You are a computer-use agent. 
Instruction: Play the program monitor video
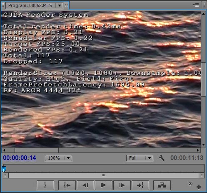(103, 185)
